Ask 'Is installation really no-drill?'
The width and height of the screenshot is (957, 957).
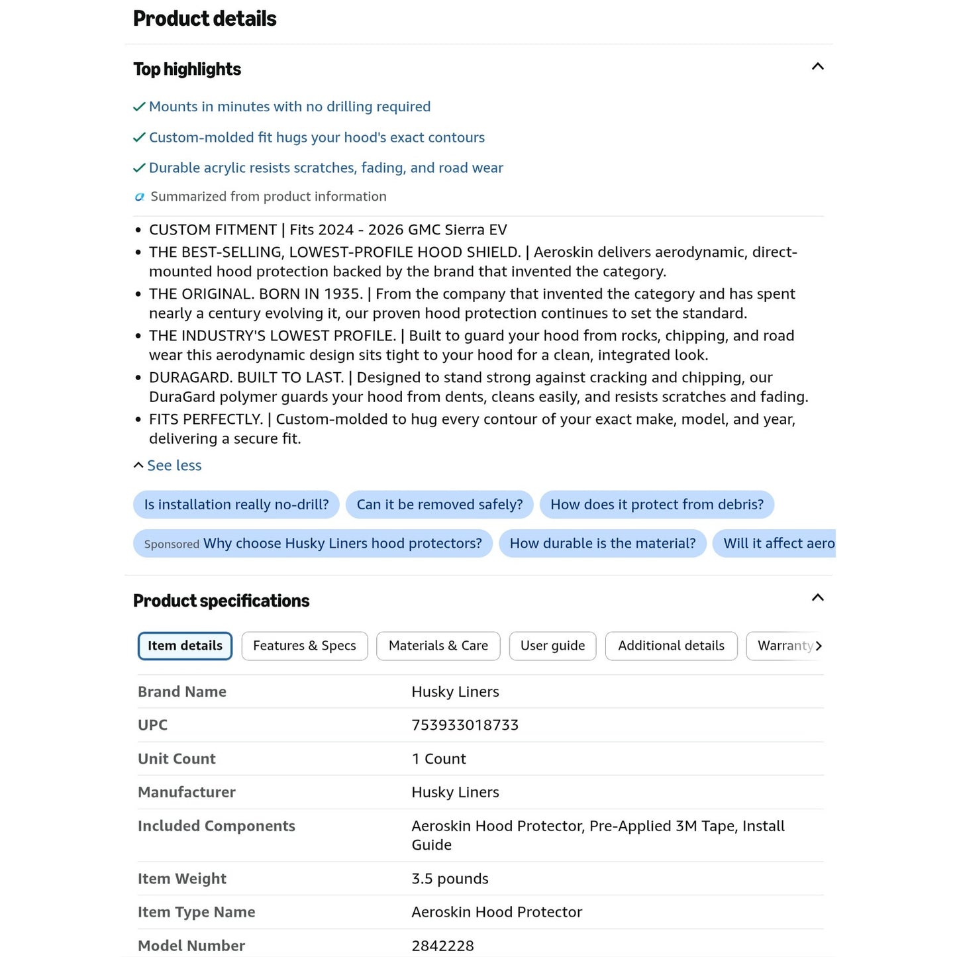[236, 505]
